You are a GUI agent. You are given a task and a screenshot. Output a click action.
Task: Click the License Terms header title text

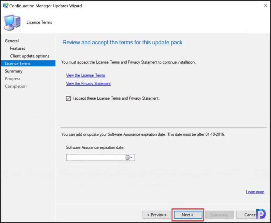(39, 22)
